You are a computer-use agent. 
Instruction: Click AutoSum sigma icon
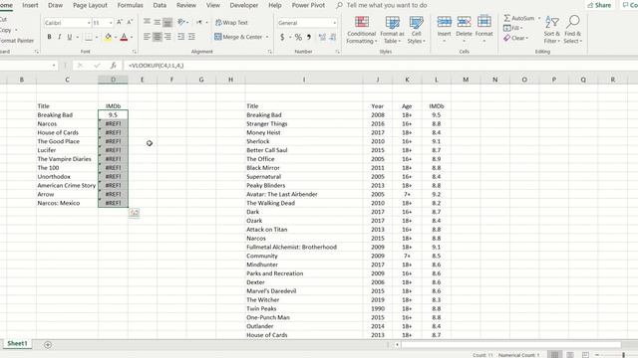click(x=507, y=18)
